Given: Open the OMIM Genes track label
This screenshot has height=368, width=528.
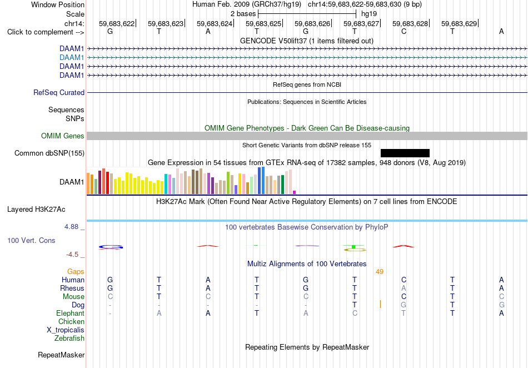Looking at the screenshot, I should (x=63, y=136).
